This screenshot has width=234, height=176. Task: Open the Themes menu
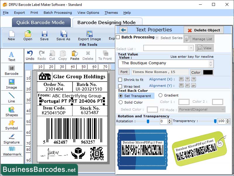coord(111,13)
